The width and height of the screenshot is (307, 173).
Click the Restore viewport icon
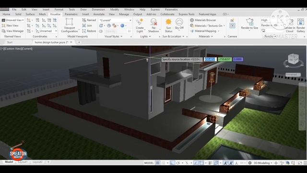pos(84,31)
